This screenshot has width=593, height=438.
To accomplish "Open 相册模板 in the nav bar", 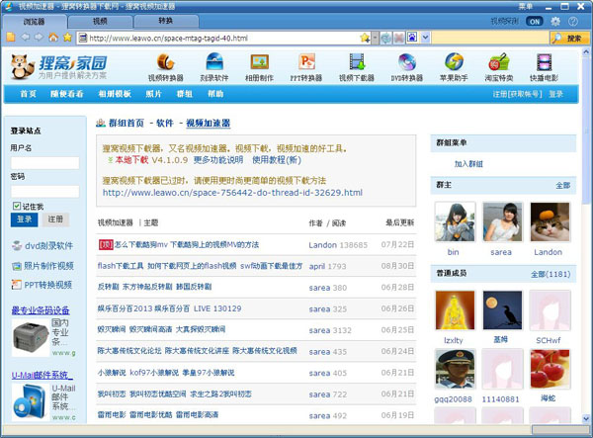I will [115, 94].
